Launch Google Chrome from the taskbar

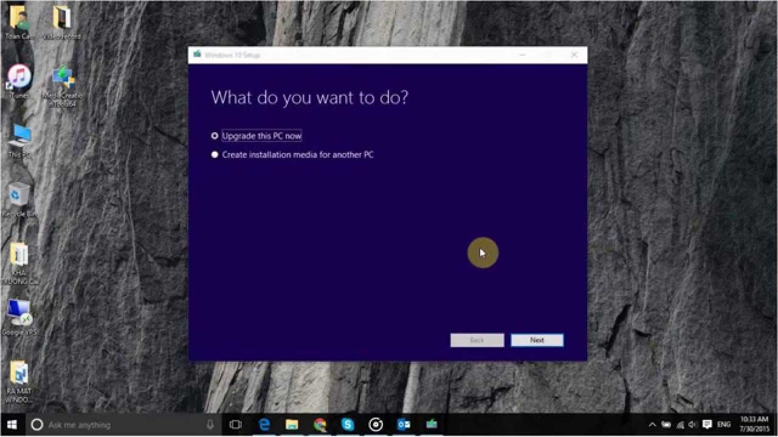[320, 425]
